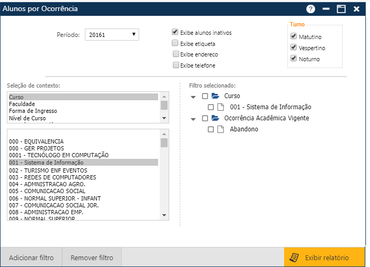Click the Ocorrência Acadêmica Vigente folder icon
The image size is (370, 267).
coord(215,118)
